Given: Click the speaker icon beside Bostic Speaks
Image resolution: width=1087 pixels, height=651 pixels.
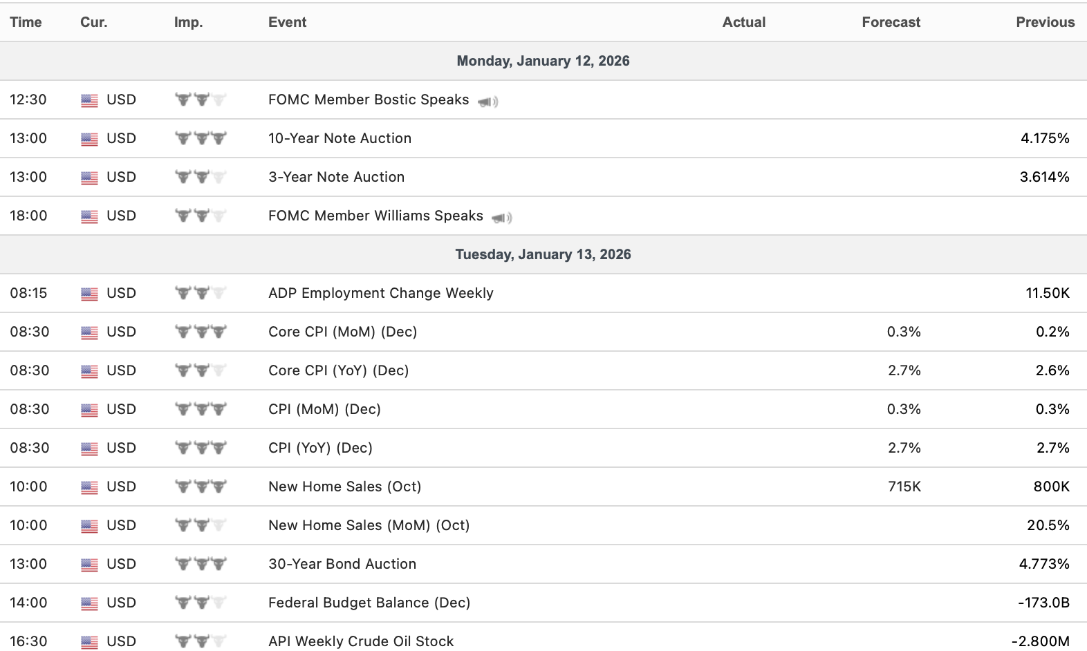Looking at the screenshot, I should tap(487, 102).
